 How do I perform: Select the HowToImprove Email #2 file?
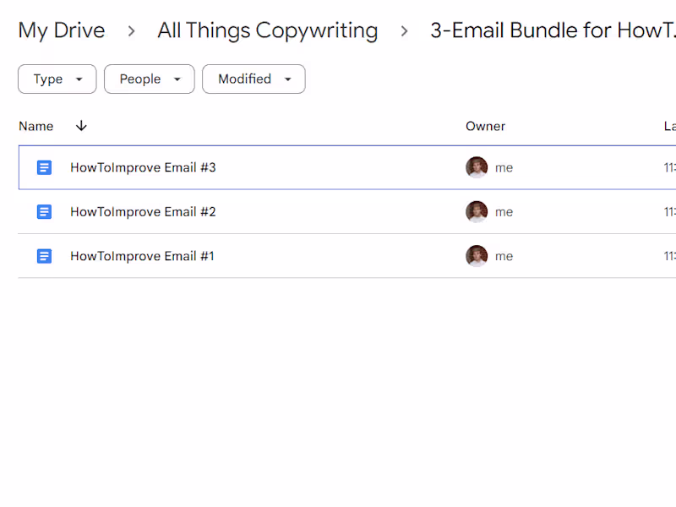coord(143,212)
